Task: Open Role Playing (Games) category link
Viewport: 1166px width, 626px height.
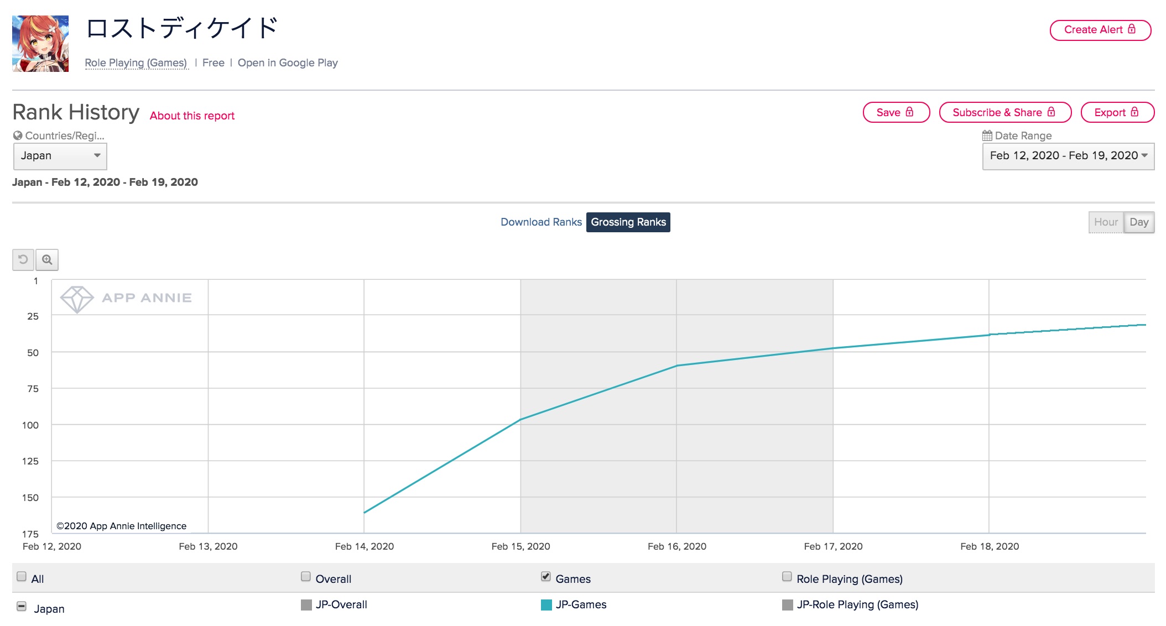Action: [x=136, y=63]
